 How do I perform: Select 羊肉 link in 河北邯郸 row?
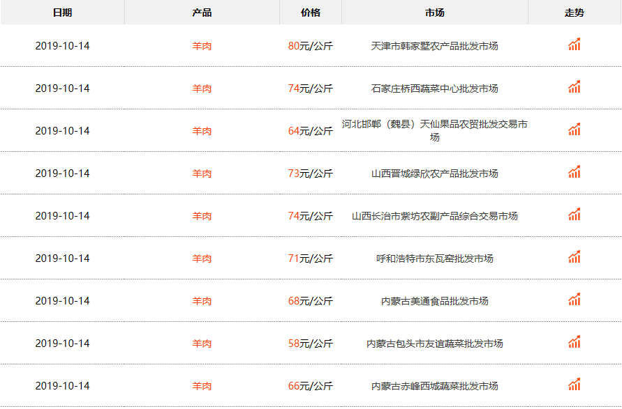point(202,131)
